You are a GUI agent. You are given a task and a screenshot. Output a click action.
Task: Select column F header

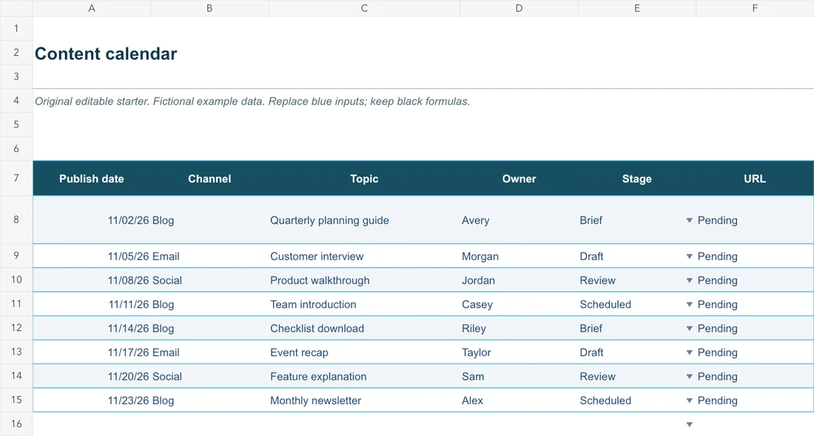755,8
